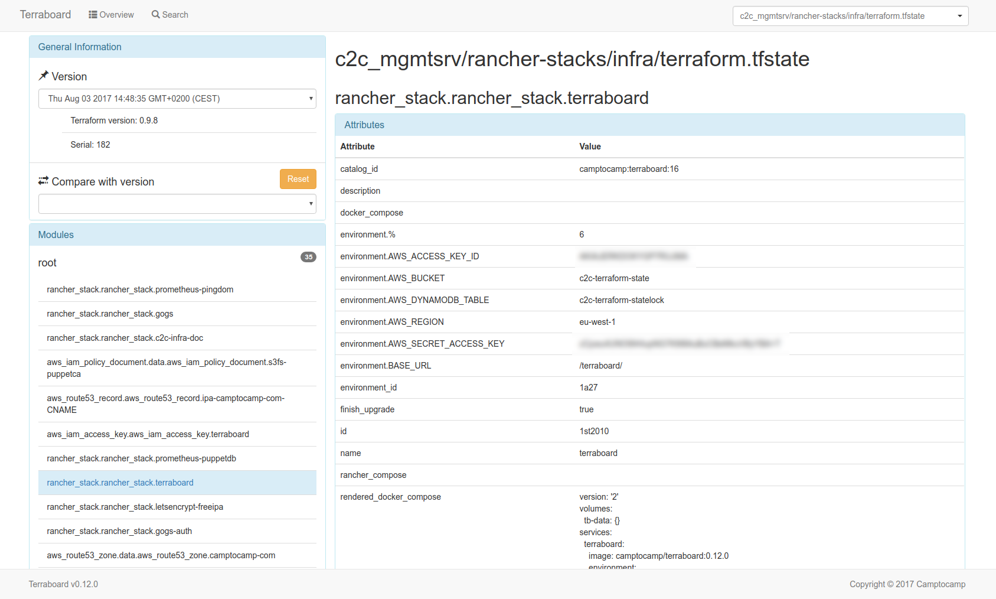Viewport: 996px width, 599px height.
Task: Click the Value column header
Action: pos(590,147)
